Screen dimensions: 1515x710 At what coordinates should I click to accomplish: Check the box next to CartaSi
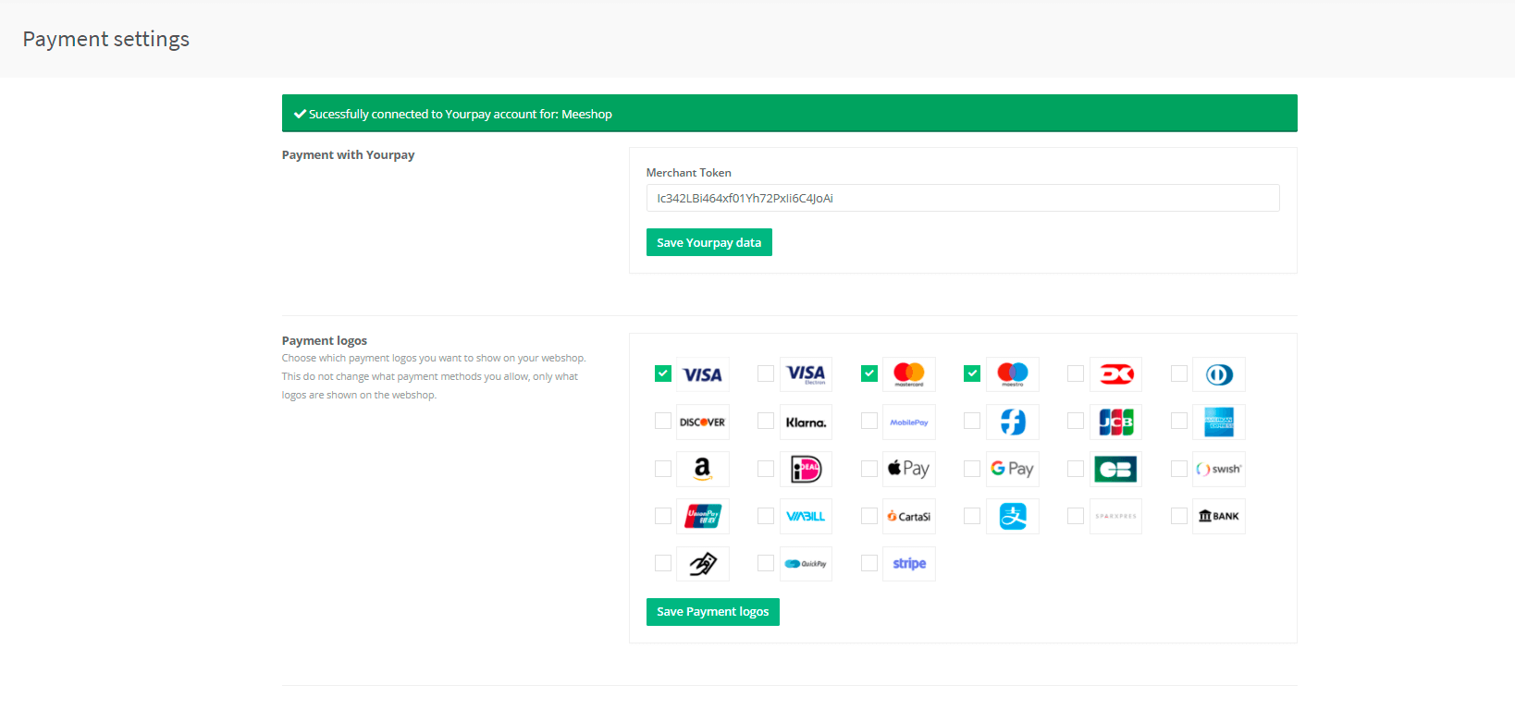[868, 516]
